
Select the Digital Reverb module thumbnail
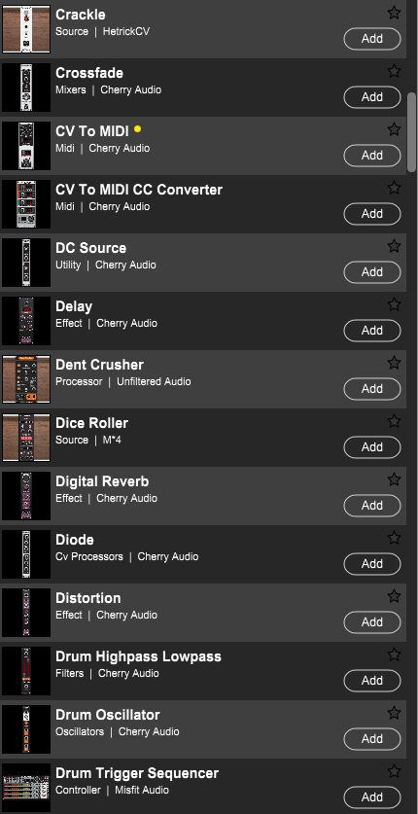(26, 496)
